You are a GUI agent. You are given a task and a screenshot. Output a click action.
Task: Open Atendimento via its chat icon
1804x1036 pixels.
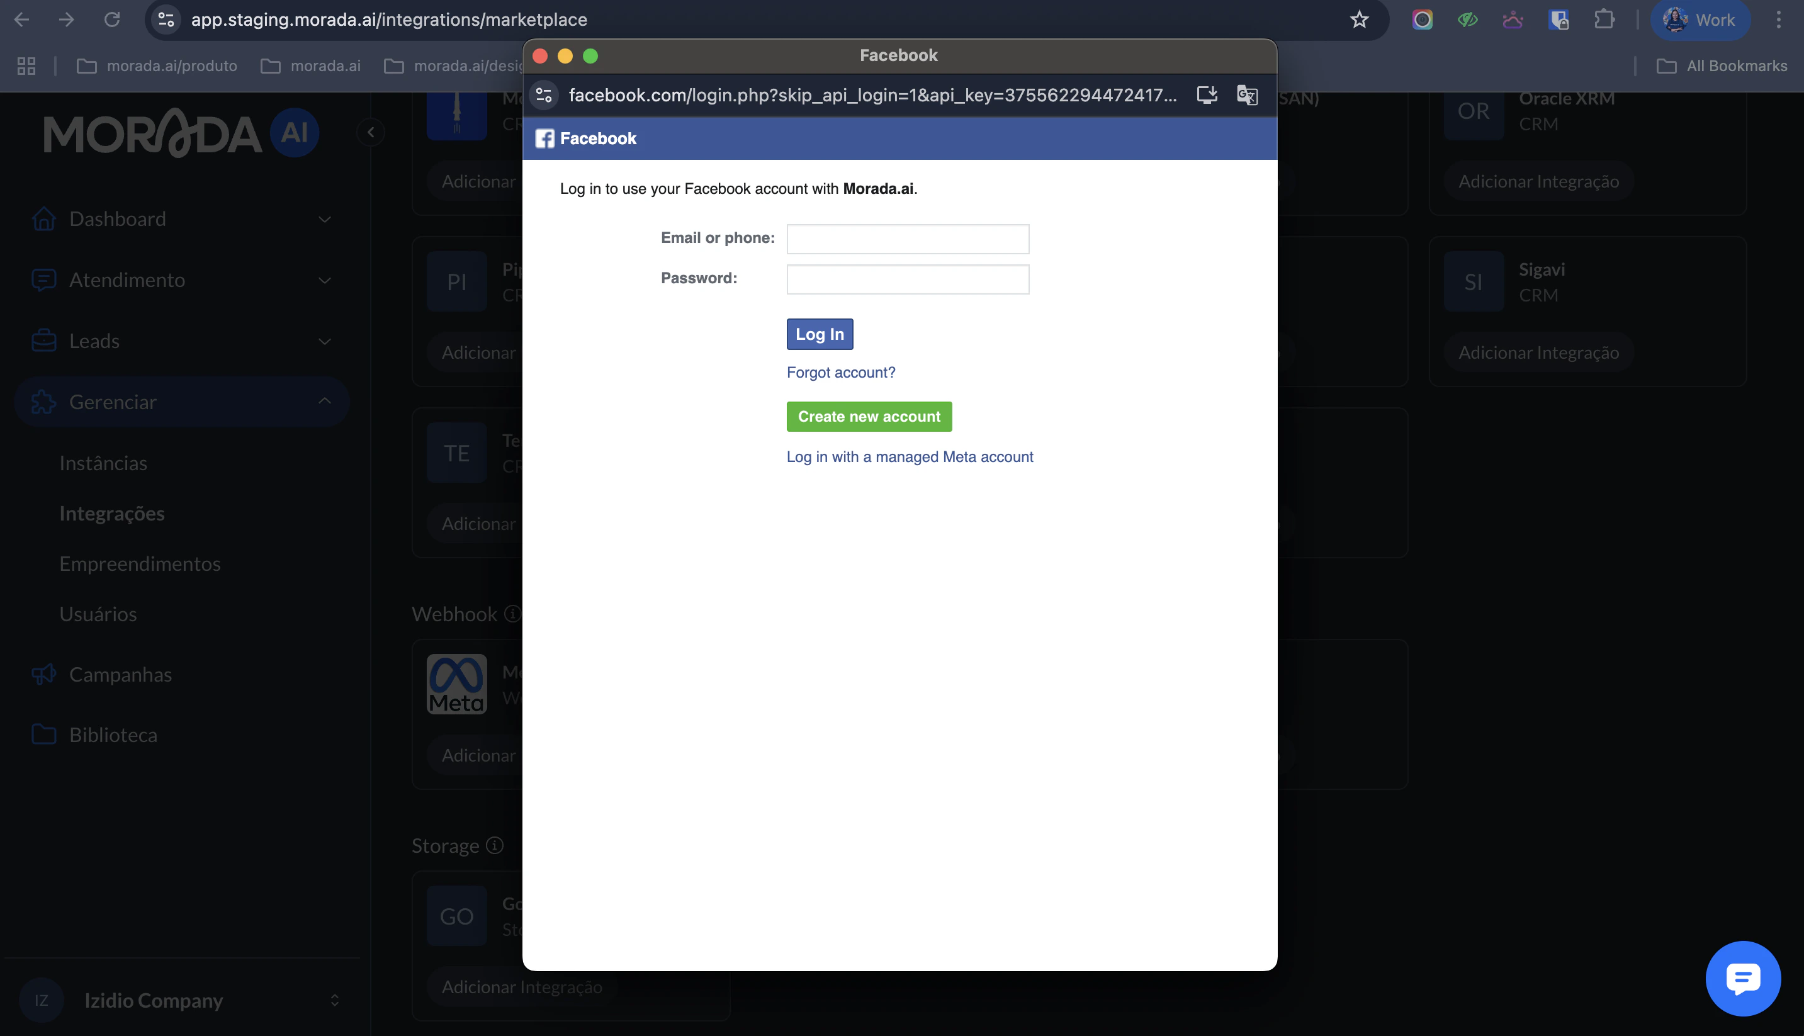(x=43, y=279)
